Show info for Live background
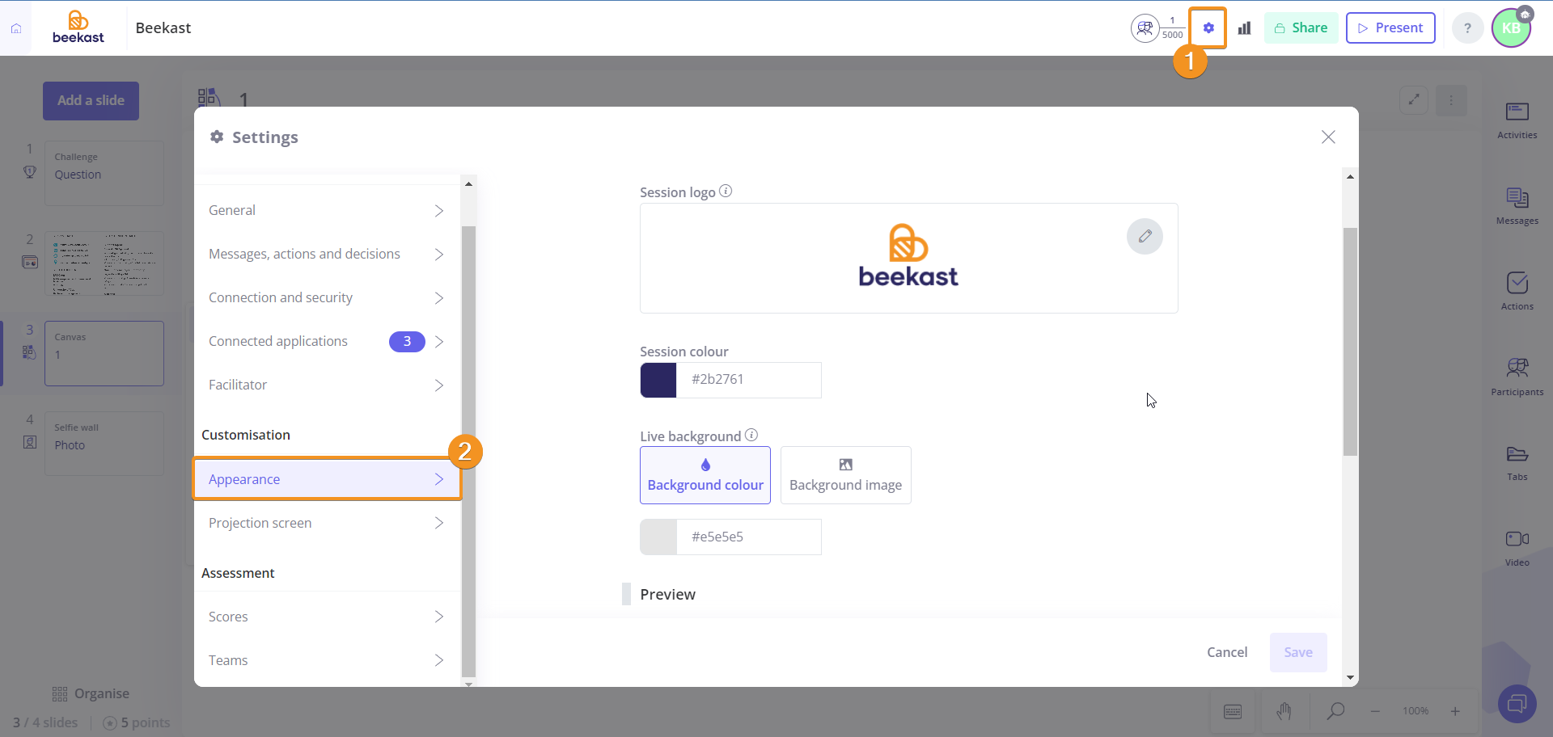Viewport: 1553px width, 737px height. (x=751, y=435)
